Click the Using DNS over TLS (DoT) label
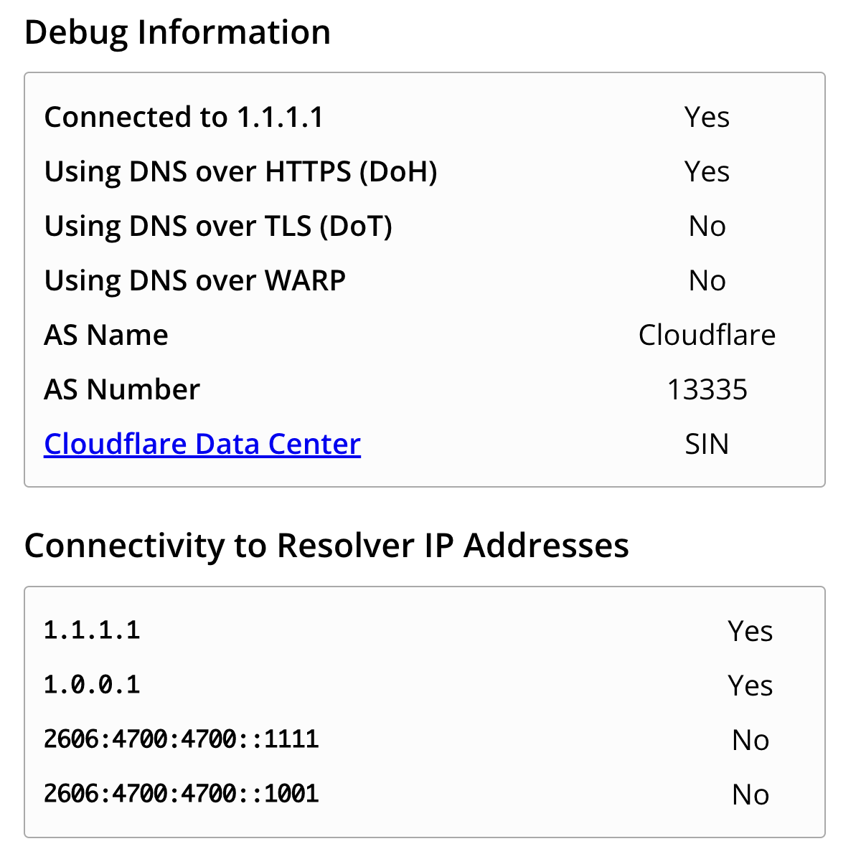The image size is (861, 859). click(218, 225)
